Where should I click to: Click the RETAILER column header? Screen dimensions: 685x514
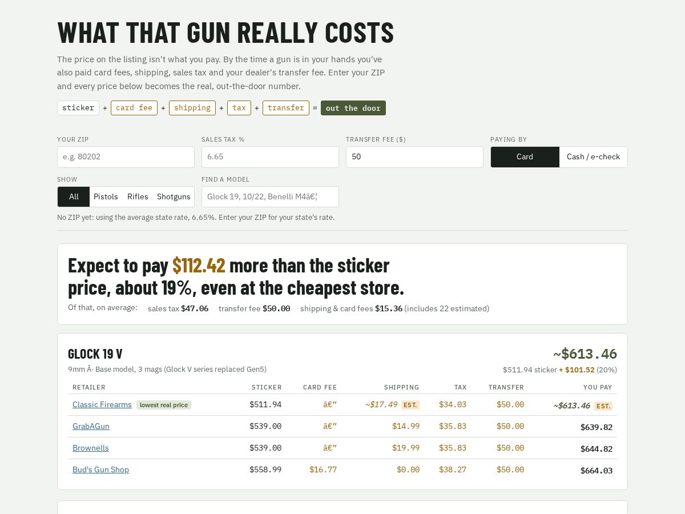click(89, 387)
